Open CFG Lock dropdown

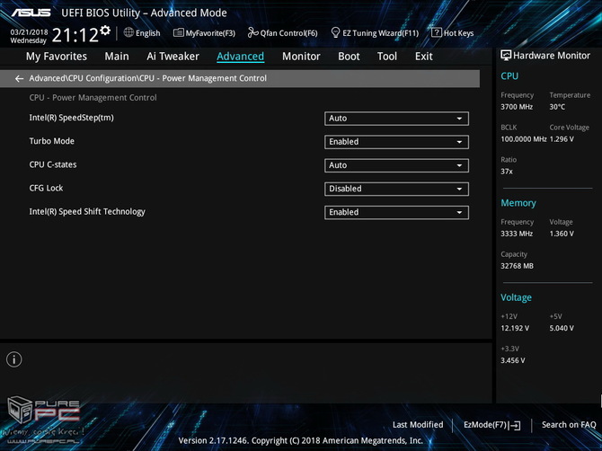[396, 189]
